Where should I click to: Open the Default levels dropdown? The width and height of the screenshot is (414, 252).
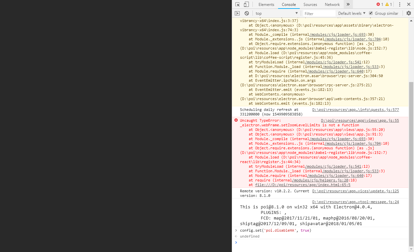[x=352, y=13]
